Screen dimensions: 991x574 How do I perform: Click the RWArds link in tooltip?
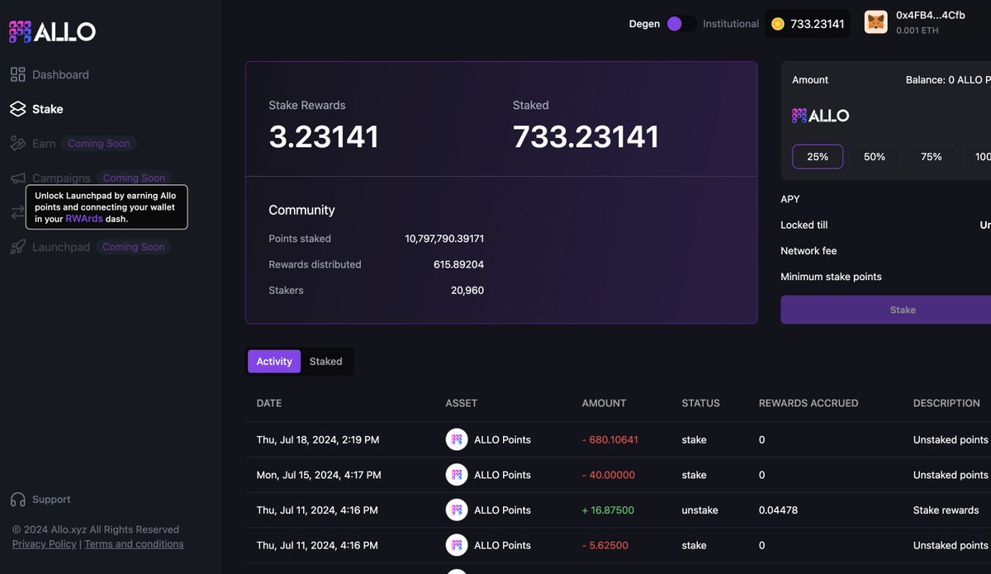click(84, 219)
